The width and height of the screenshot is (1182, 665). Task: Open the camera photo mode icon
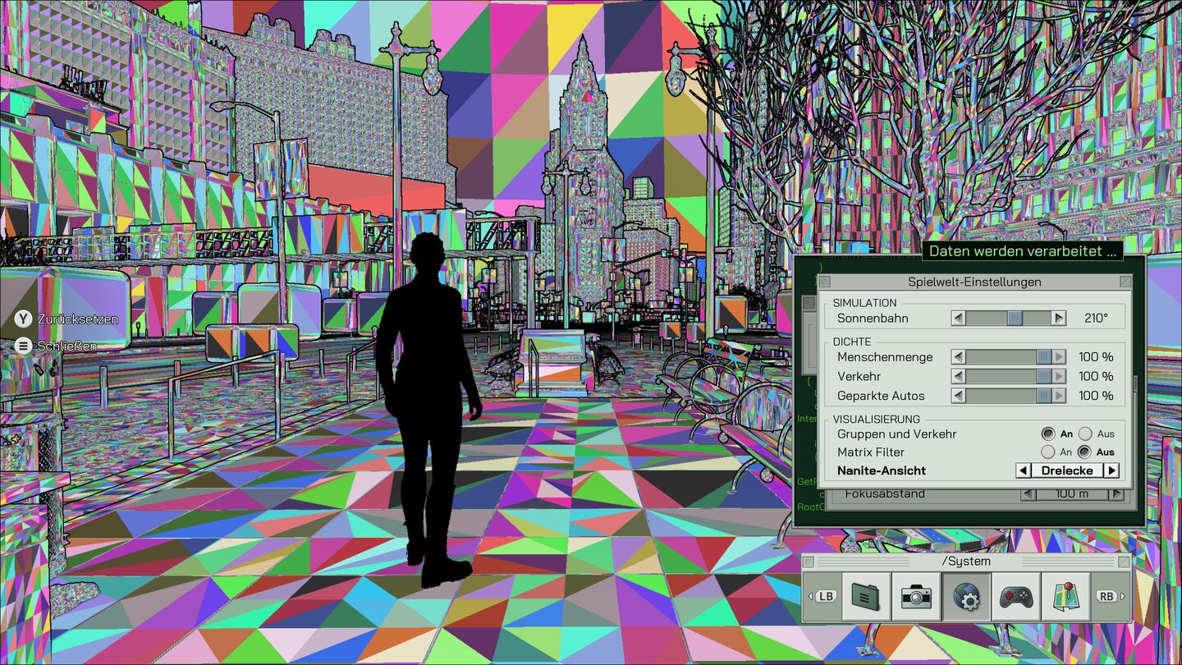(x=916, y=596)
